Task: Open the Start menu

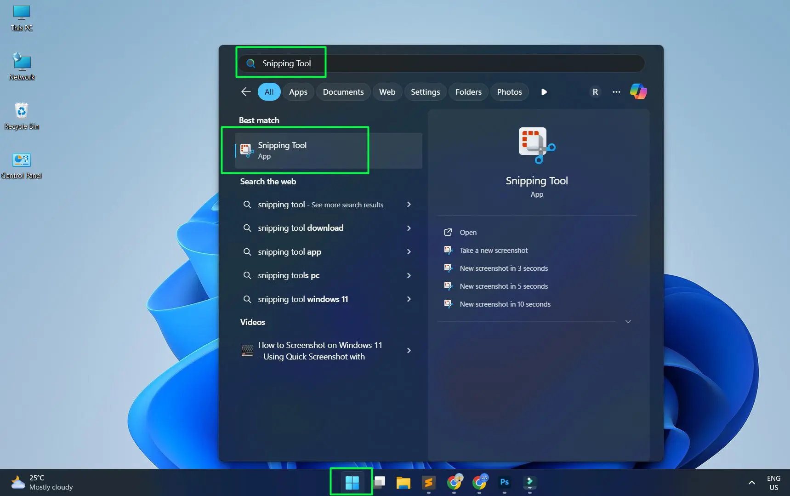Action: 351,482
